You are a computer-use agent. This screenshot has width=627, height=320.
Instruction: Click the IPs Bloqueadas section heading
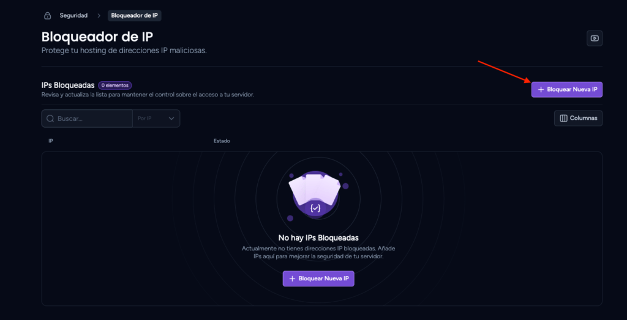point(68,85)
